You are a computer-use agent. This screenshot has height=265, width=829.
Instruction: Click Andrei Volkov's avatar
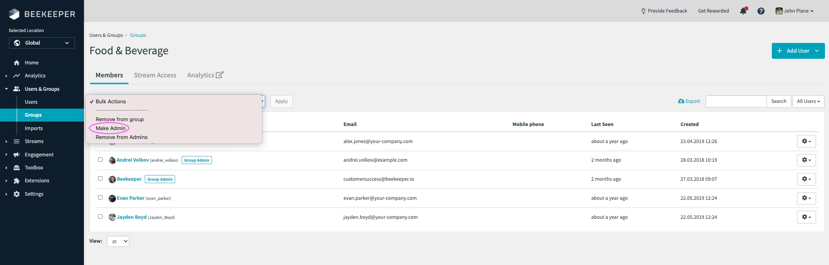[x=112, y=160]
